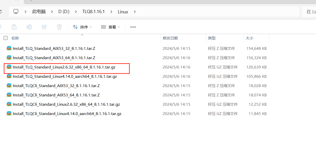Click the size value 154,648 KB
This screenshot has height=151, width=316.
pos(256,48)
